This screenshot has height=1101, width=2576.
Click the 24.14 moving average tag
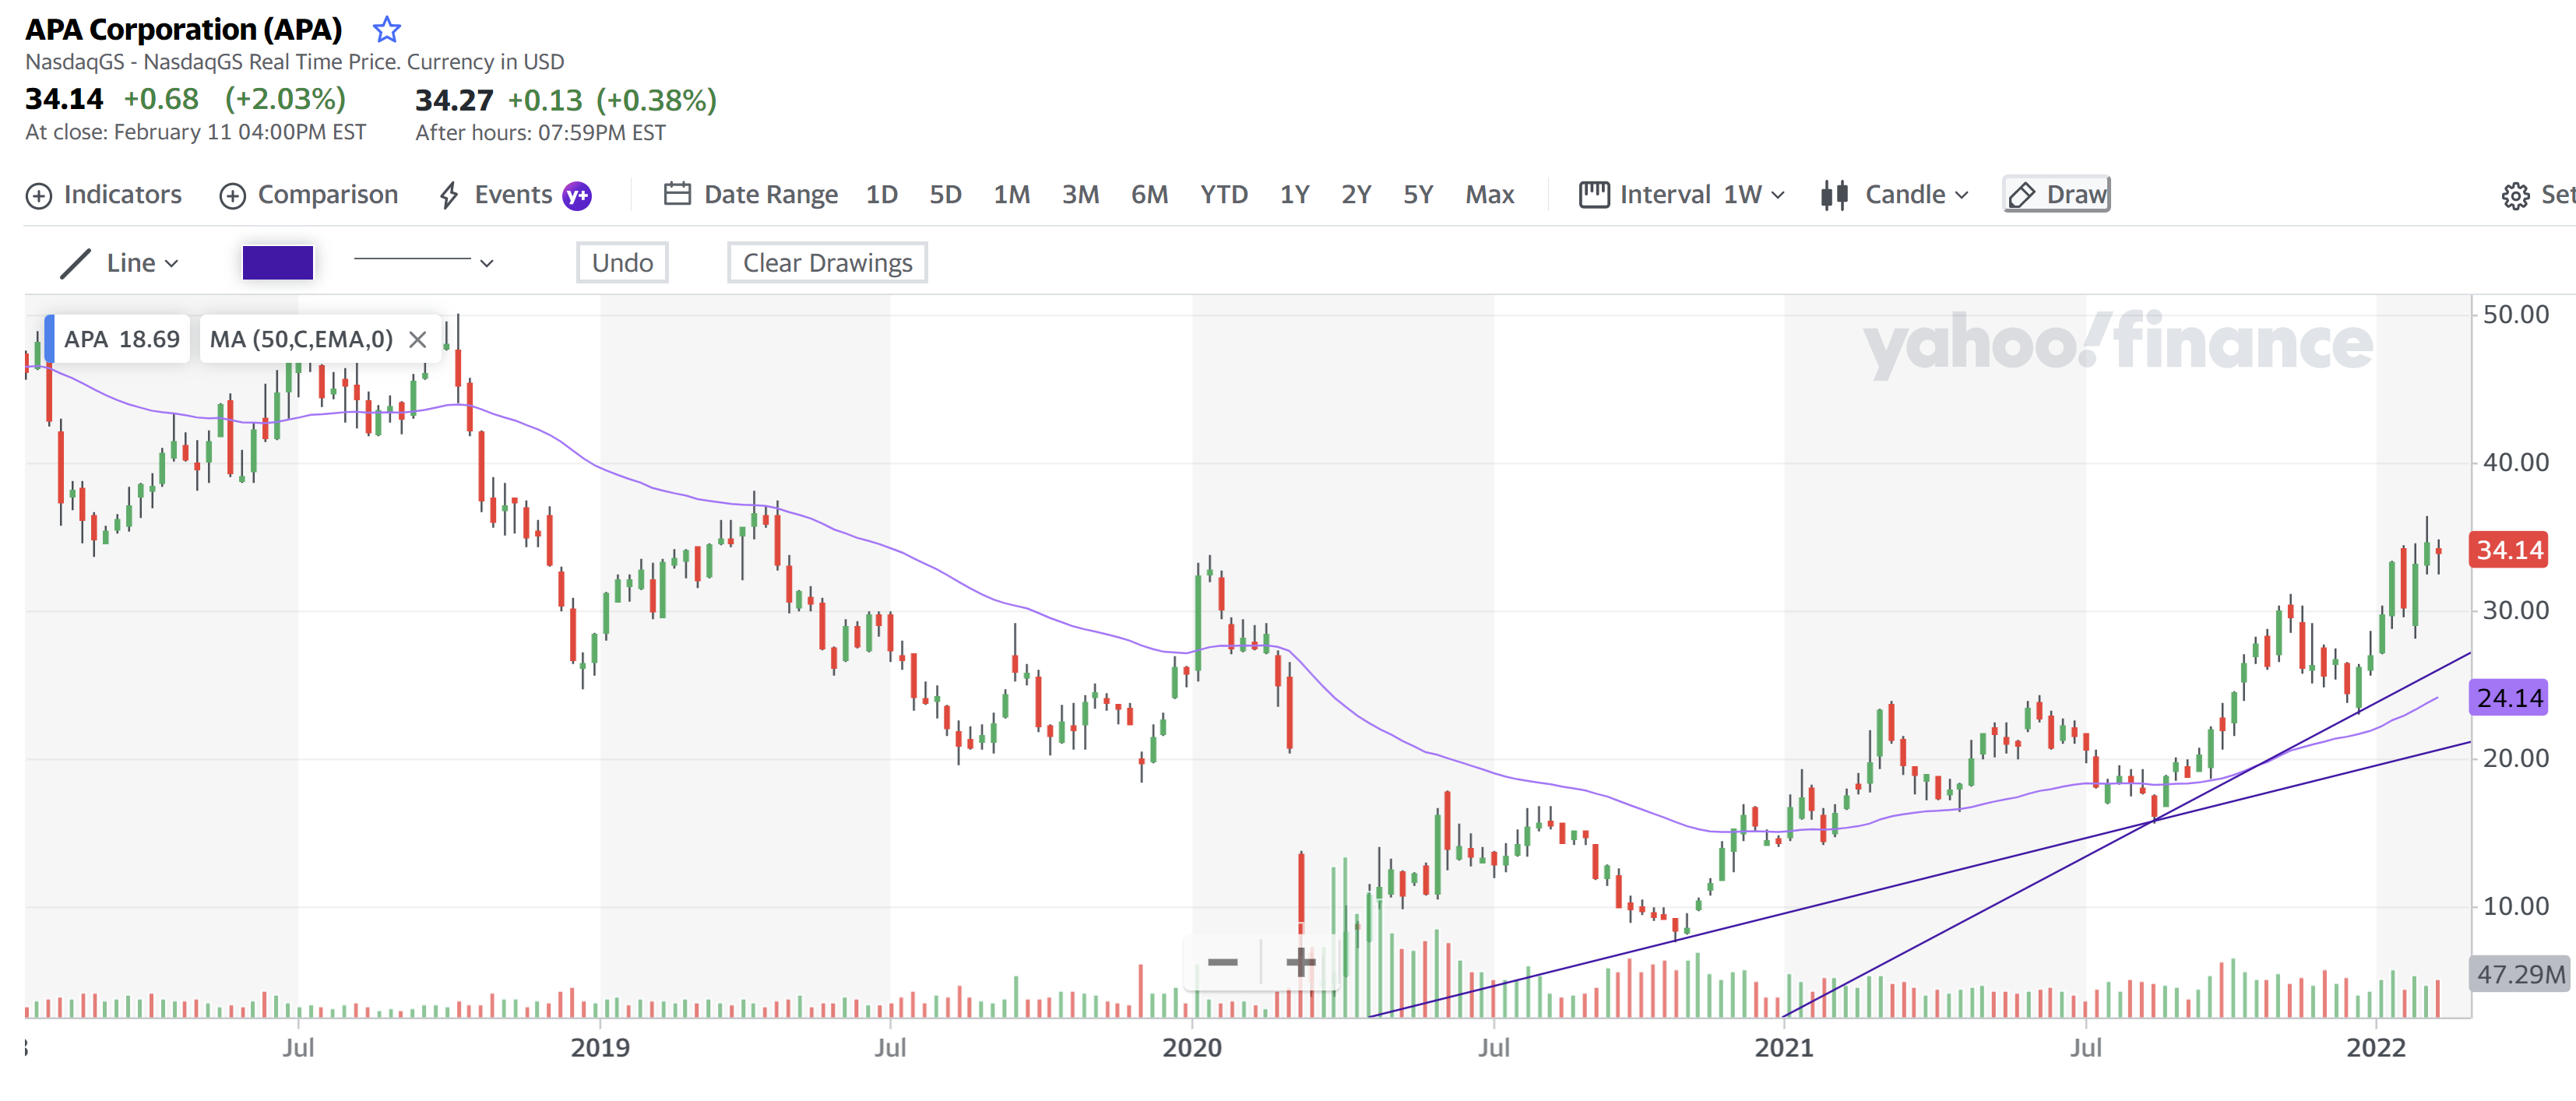tap(2509, 698)
